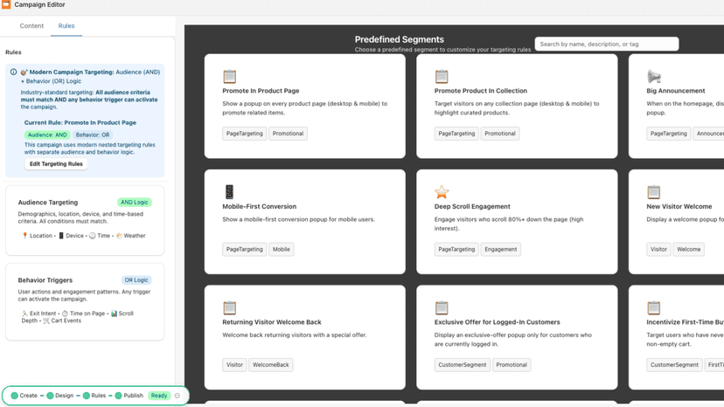Click the Ready status badge

tap(159, 396)
